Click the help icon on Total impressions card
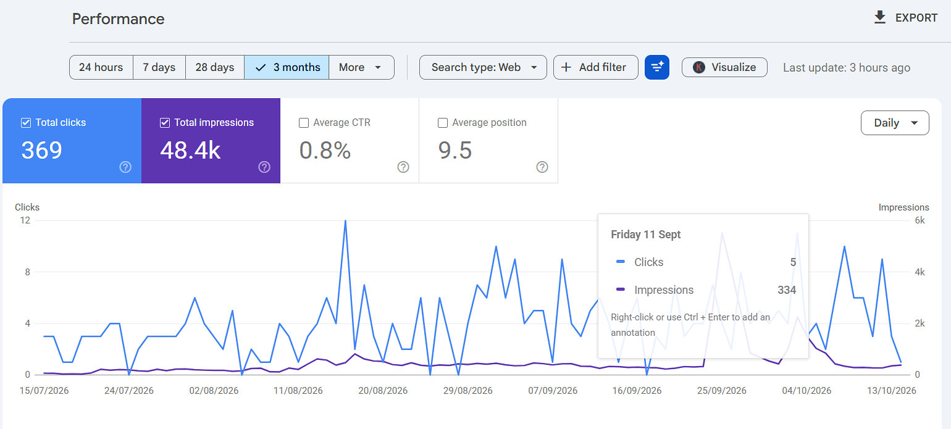Screen dimensions: 951x429 click(264, 167)
